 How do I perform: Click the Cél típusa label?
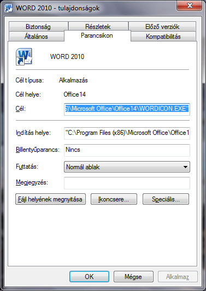pos(30,80)
